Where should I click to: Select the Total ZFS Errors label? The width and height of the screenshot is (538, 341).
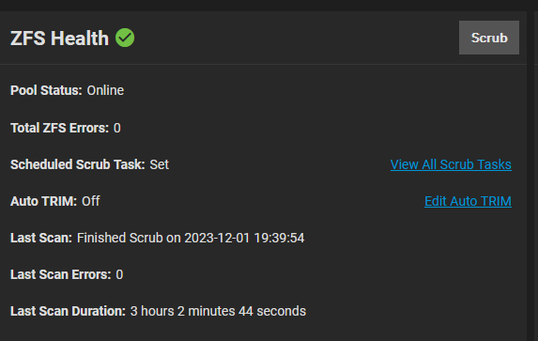coord(60,128)
